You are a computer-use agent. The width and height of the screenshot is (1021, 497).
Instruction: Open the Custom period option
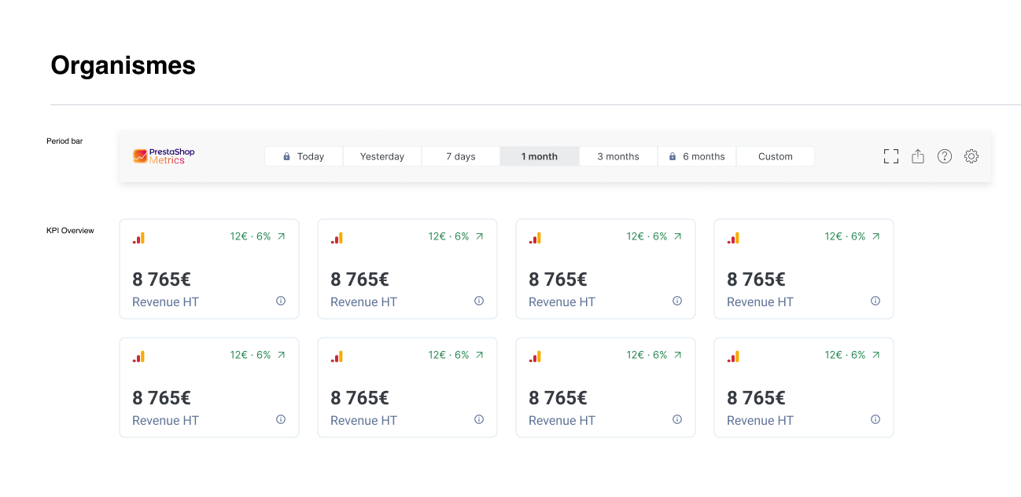(x=776, y=156)
